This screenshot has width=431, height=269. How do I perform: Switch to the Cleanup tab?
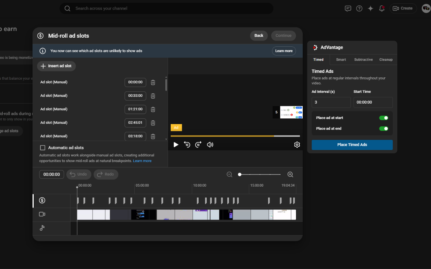coord(386,60)
